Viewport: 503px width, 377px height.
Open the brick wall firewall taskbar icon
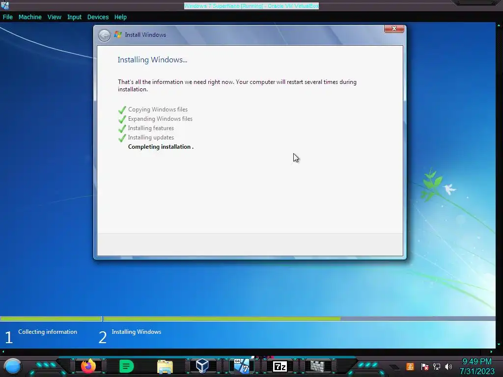tap(317, 366)
